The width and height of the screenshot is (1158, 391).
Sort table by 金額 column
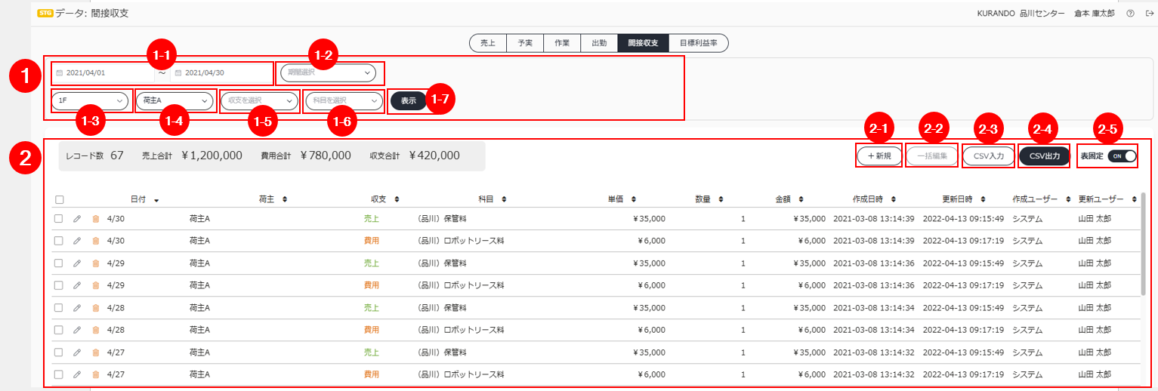click(800, 199)
